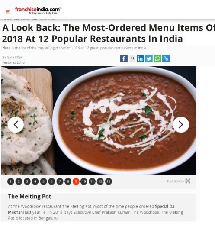Copy article link icon
This screenshot has height=230, width=215.
(x=166, y=58)
